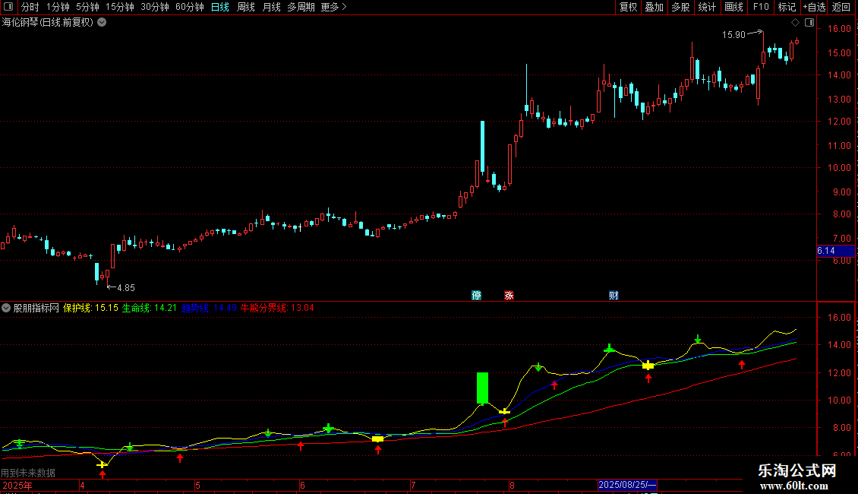Open dropdown beside 海伦钢琴 chart title

[102, 23]
